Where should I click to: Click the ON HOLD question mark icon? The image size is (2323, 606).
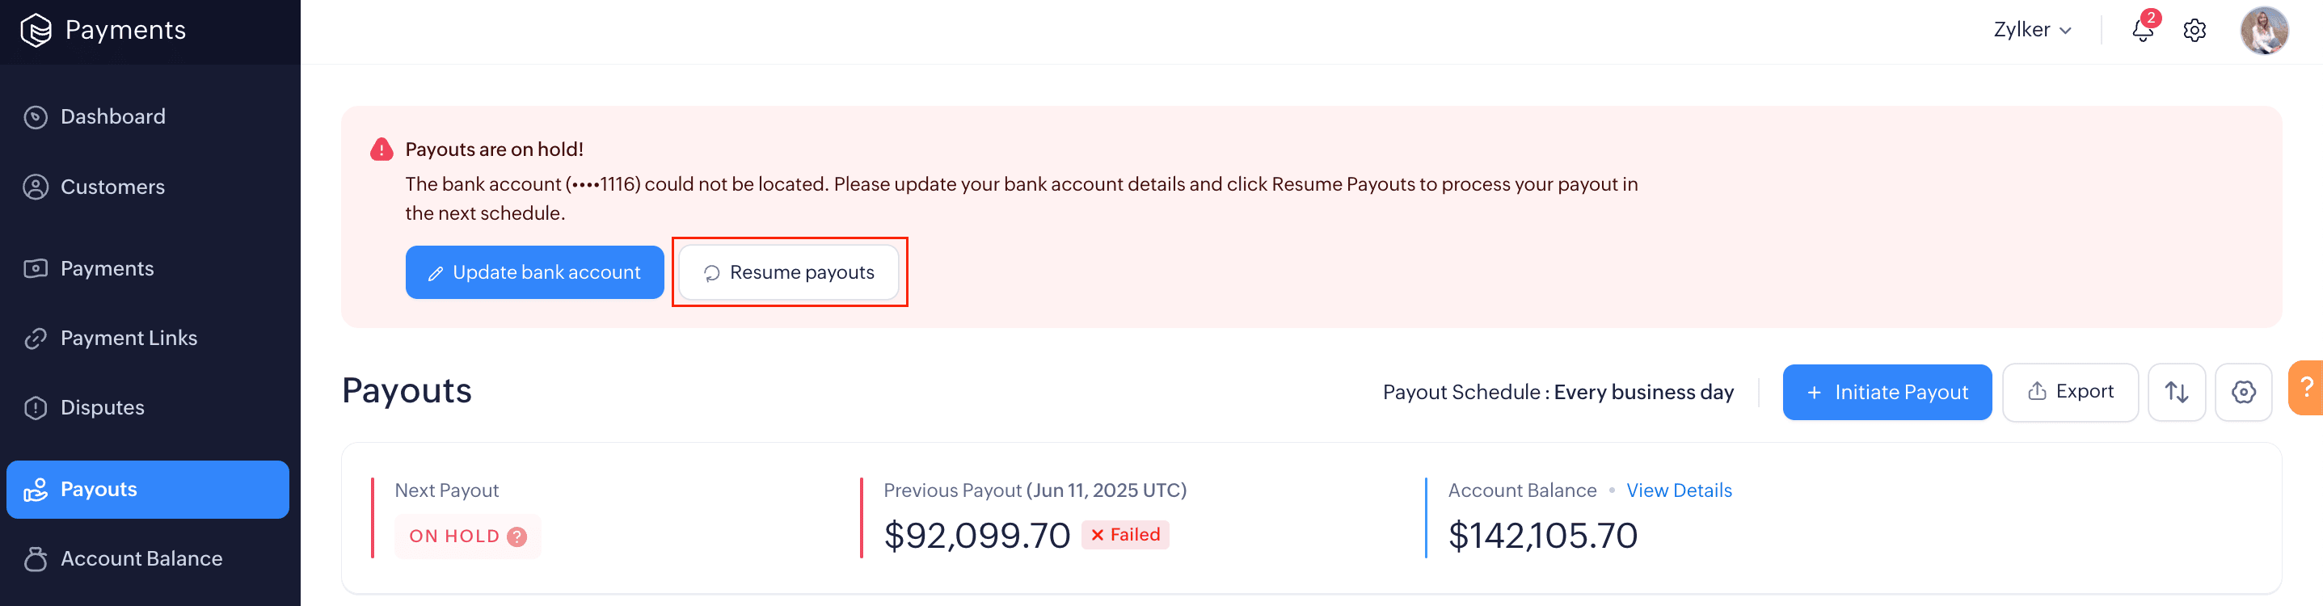516,537
